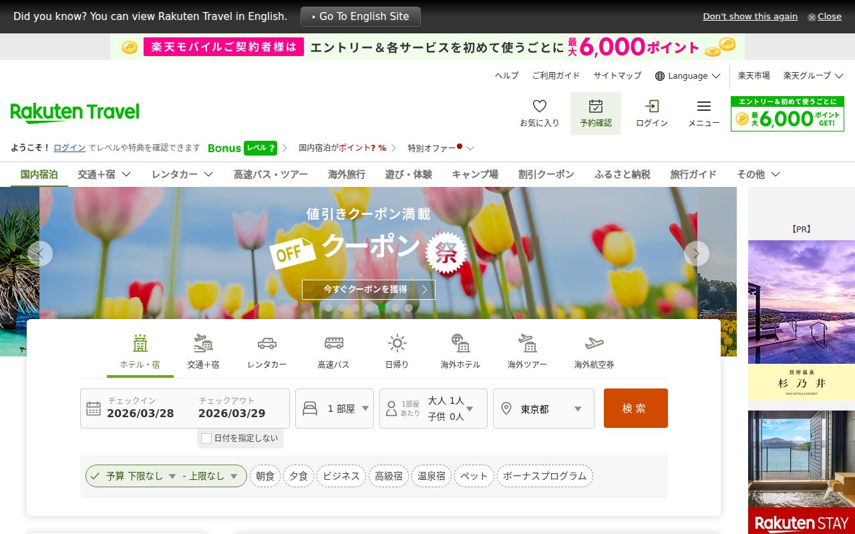Expand the レンタカー navigation menu
Screen dimensions: 855x534
[182, 174]
